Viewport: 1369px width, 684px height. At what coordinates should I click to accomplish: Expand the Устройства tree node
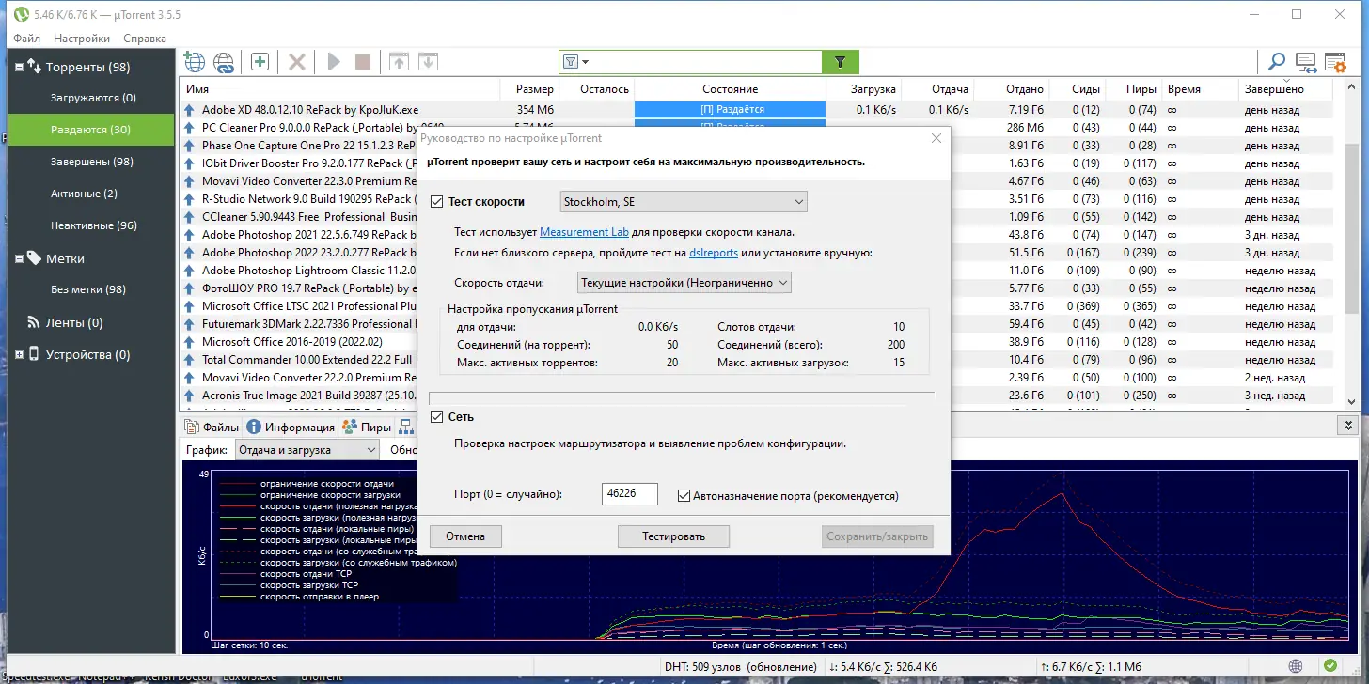pos(19,354)
